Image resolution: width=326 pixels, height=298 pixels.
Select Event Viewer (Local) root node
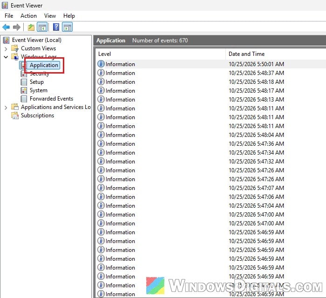[x=37, y=40]
